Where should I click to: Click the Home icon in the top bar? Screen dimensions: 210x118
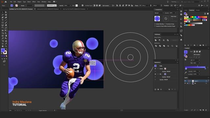[6, 2]
